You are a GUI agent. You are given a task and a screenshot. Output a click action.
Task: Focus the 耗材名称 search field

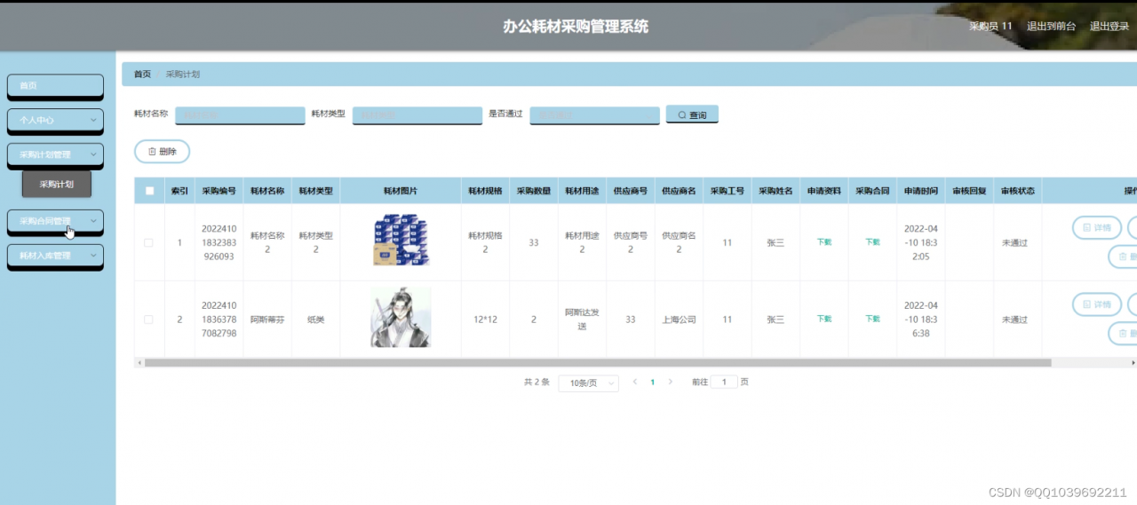pyautogui.click(x=240, y=115)
